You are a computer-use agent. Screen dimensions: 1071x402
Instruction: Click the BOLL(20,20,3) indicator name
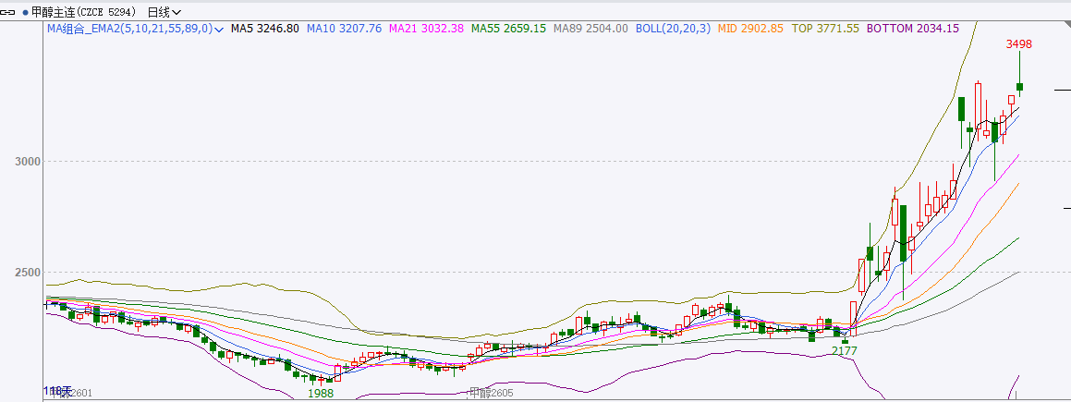pos(673,30)
